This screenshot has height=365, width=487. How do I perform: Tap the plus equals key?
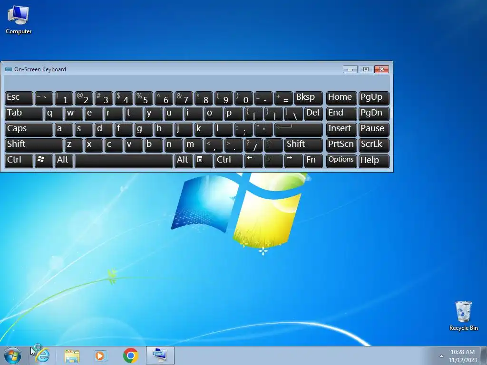pos(283,98)
